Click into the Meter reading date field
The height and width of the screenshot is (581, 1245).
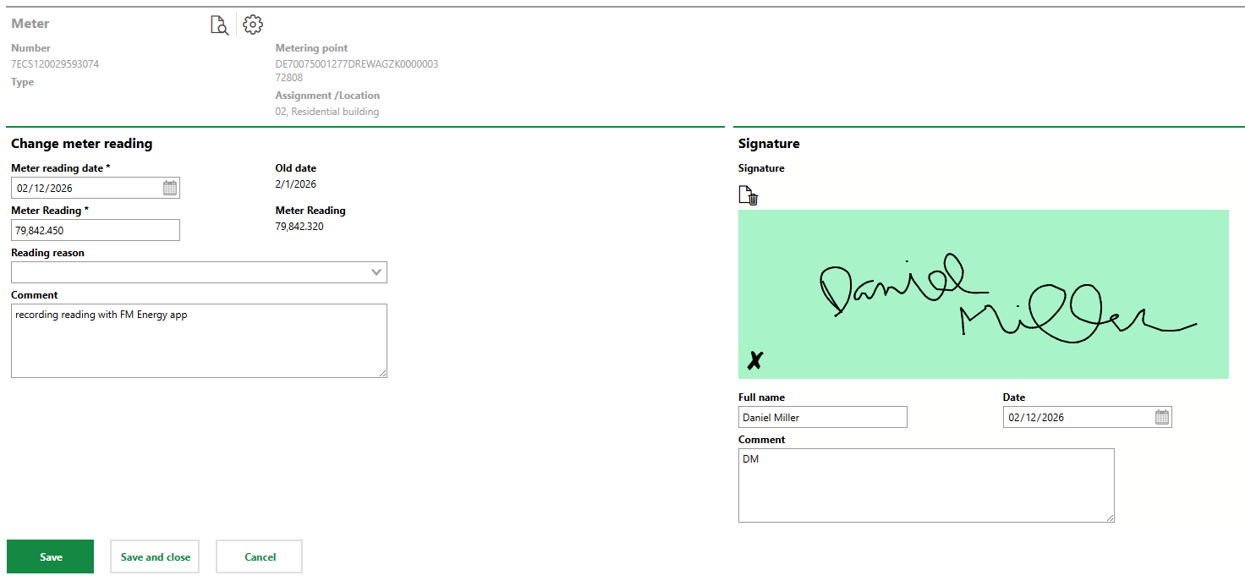click(x=85, y=188)
